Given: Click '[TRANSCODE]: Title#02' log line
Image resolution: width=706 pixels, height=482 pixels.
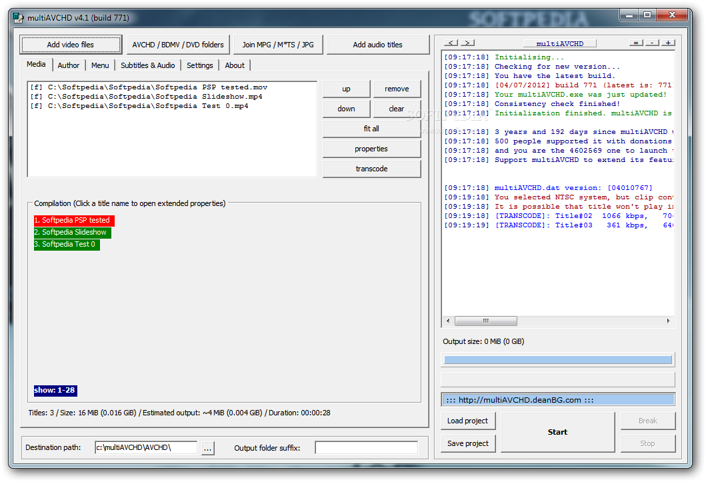Looking at the screenshot, I should 558,216.
